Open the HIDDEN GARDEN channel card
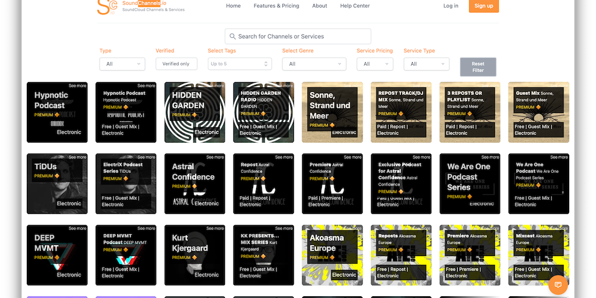596x298 pixels. click(x=194, y=112)
